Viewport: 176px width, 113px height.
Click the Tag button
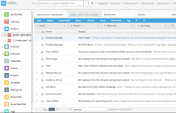pos(128,21)
